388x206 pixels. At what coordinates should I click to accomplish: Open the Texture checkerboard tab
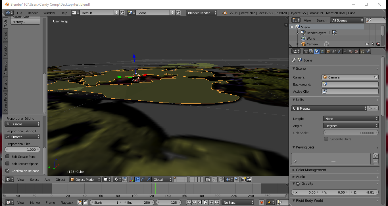click(x=356, y=51)
